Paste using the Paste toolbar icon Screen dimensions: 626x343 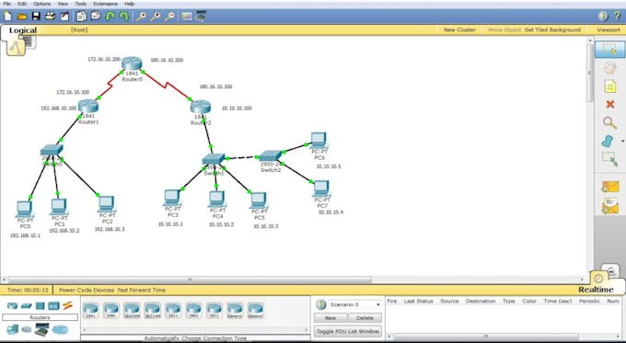(x=96, y=17)
